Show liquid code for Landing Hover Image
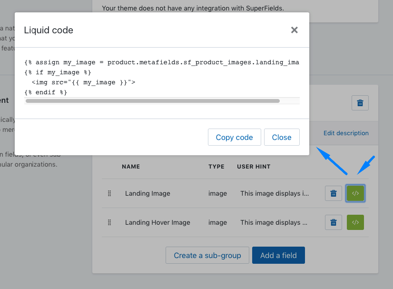The image size is (393, 289). coord(355,222)
